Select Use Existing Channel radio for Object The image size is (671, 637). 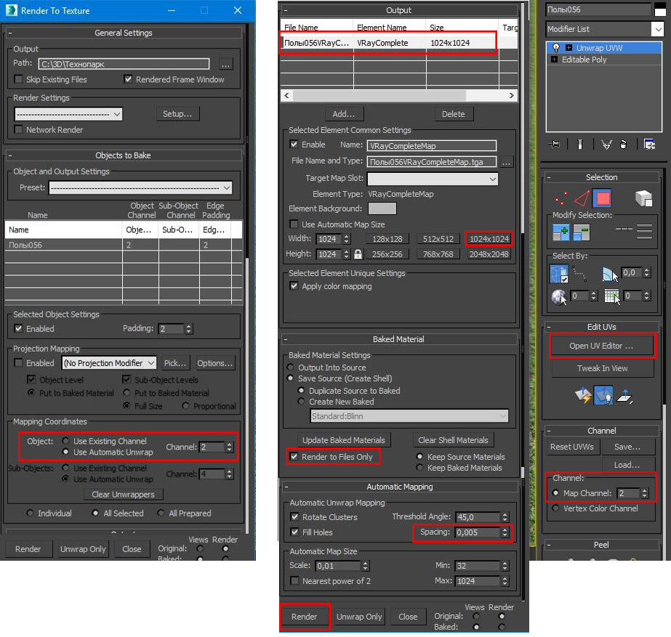coord(65,441)
